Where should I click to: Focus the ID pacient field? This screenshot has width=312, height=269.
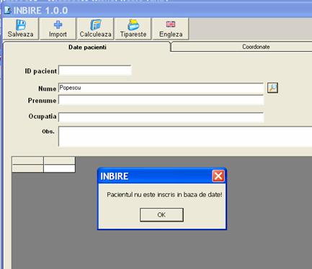(x=95, y=70)
